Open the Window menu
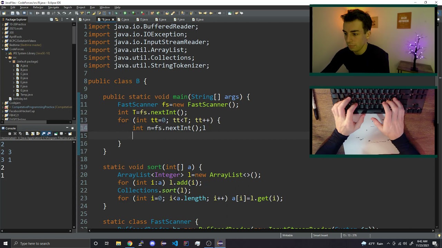The height and width of the screenshot is (248, 442). tap(105, 7)
